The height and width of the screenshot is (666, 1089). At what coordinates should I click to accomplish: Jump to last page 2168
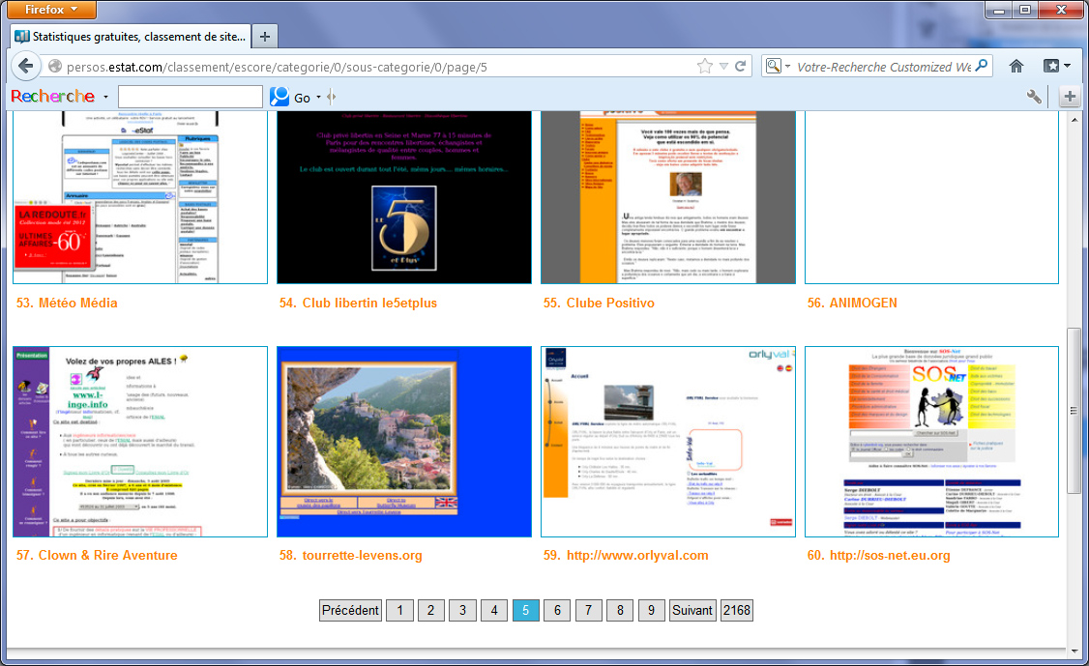(x=737, y=611)
